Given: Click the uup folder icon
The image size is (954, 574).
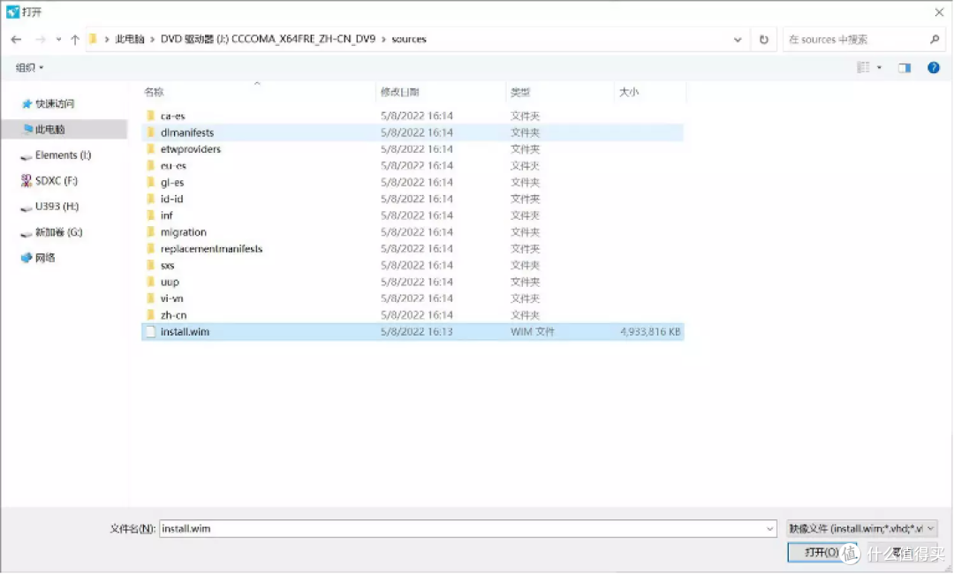Looking at the screenshot, I should click(x=150, y=282).
